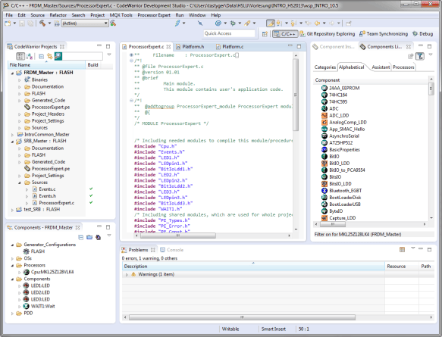The image size is (442, 337).
Task: Click the Cpu:MKL25Z128VLK4 processor icon
Action: pyautogui.click(x=27, y=272)
